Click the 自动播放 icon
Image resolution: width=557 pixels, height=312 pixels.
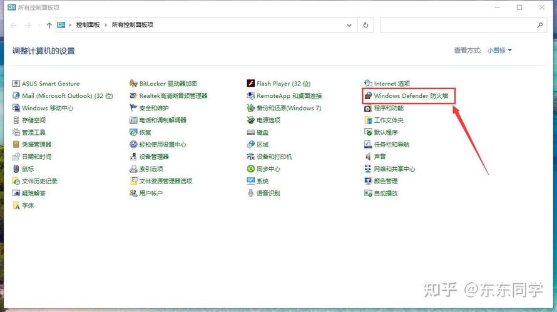point(368,193)
